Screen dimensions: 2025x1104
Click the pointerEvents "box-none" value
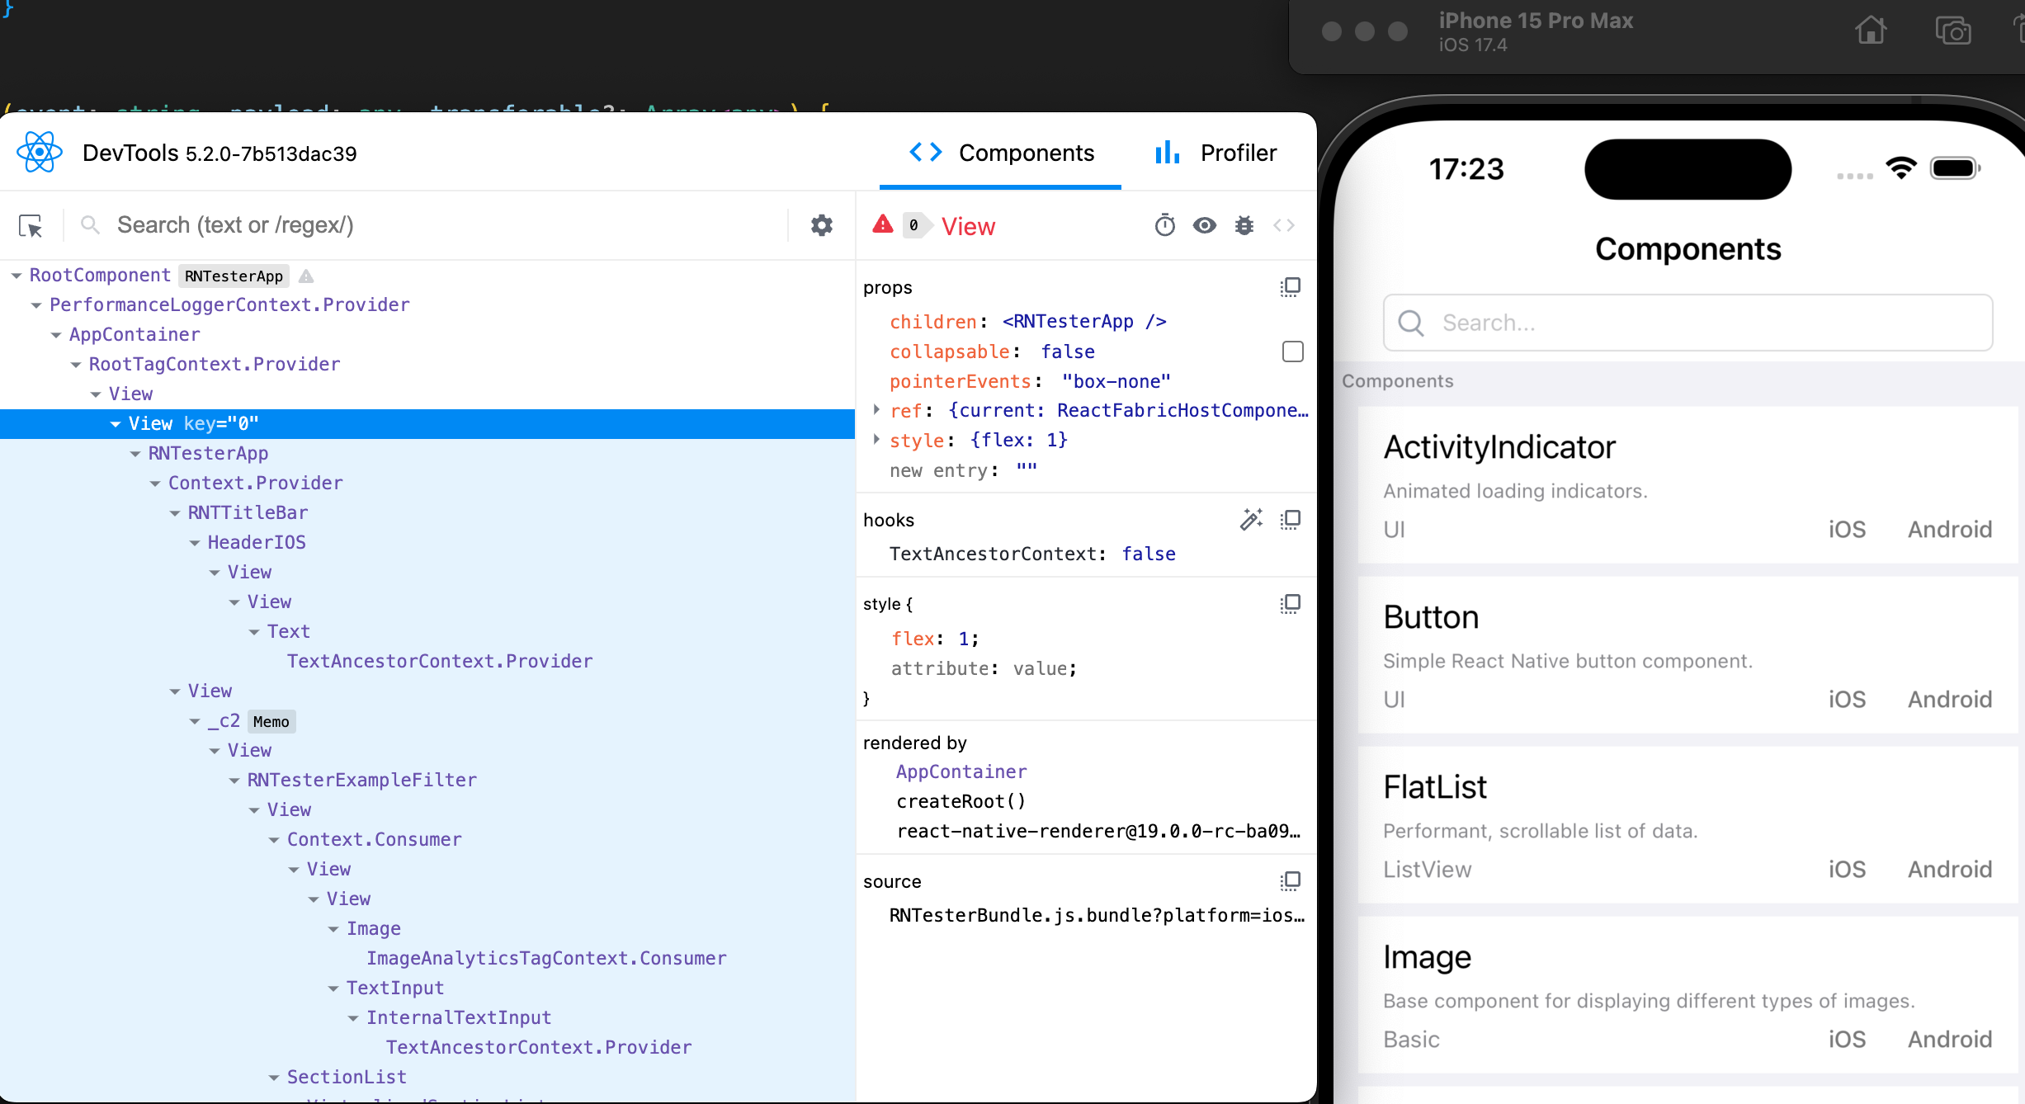pyautogui.click(x=1116, y=381)
